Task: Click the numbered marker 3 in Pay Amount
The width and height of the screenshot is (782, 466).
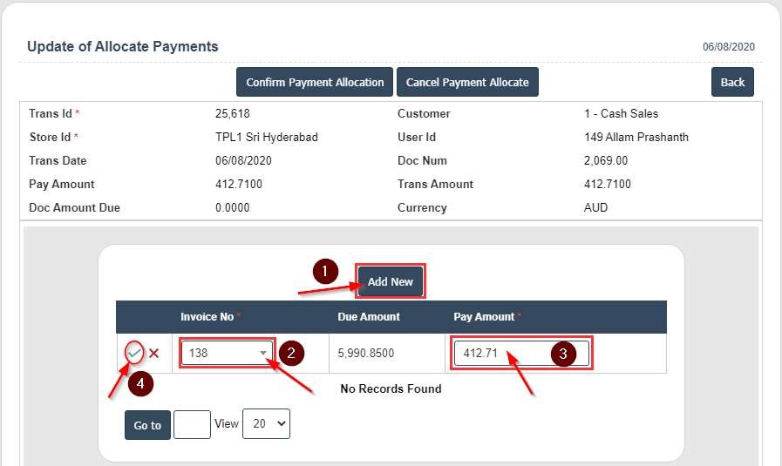Action: (x=563, y=355)
